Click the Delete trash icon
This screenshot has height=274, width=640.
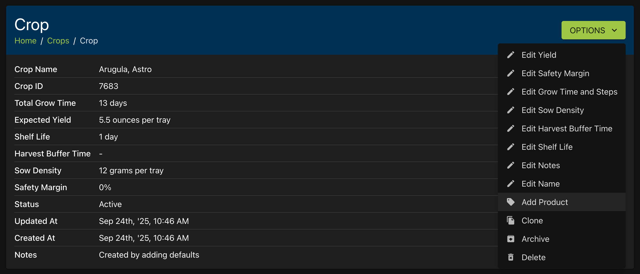[511, 257]
